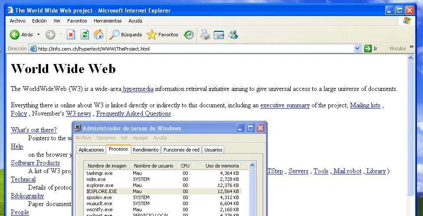Open Archivo menu in Internet Explorer
423x216 pixels.
[17, 21]
